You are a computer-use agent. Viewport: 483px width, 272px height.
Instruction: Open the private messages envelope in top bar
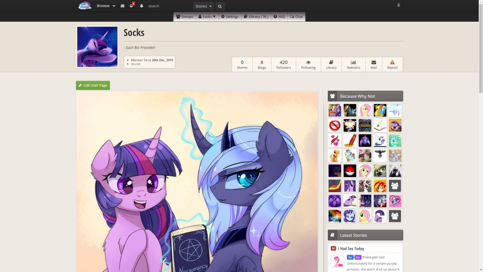coord(122,6)
